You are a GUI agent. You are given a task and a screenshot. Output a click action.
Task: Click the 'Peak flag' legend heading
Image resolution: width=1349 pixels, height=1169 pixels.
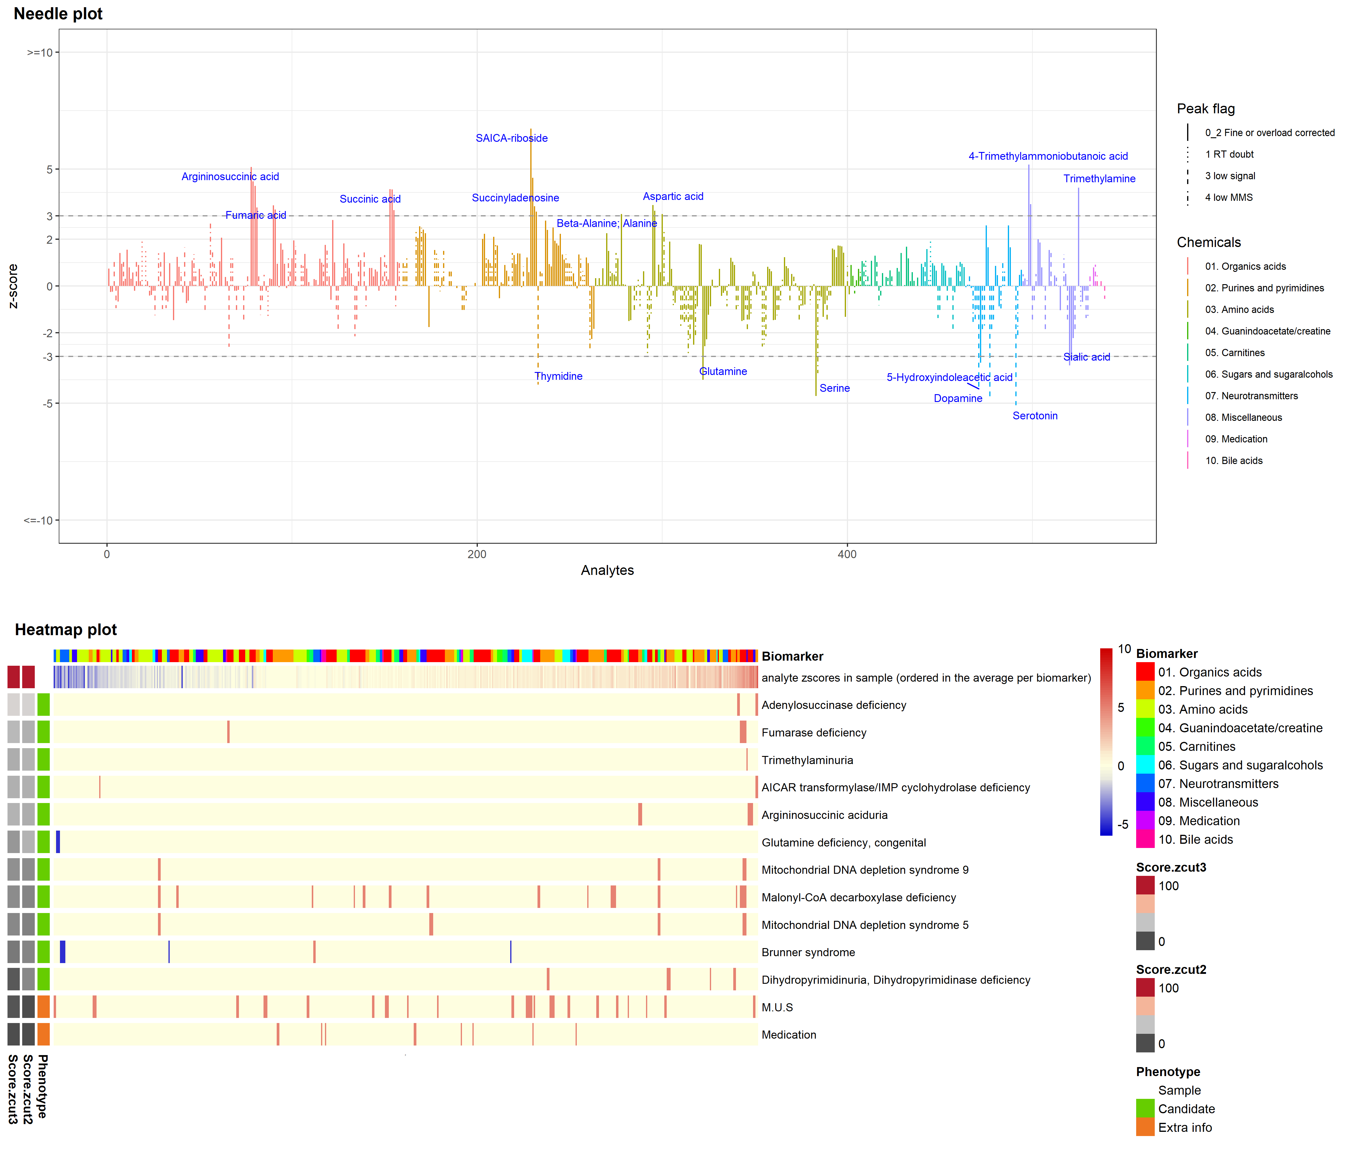pyautogui.click(x=1205, y=109)
